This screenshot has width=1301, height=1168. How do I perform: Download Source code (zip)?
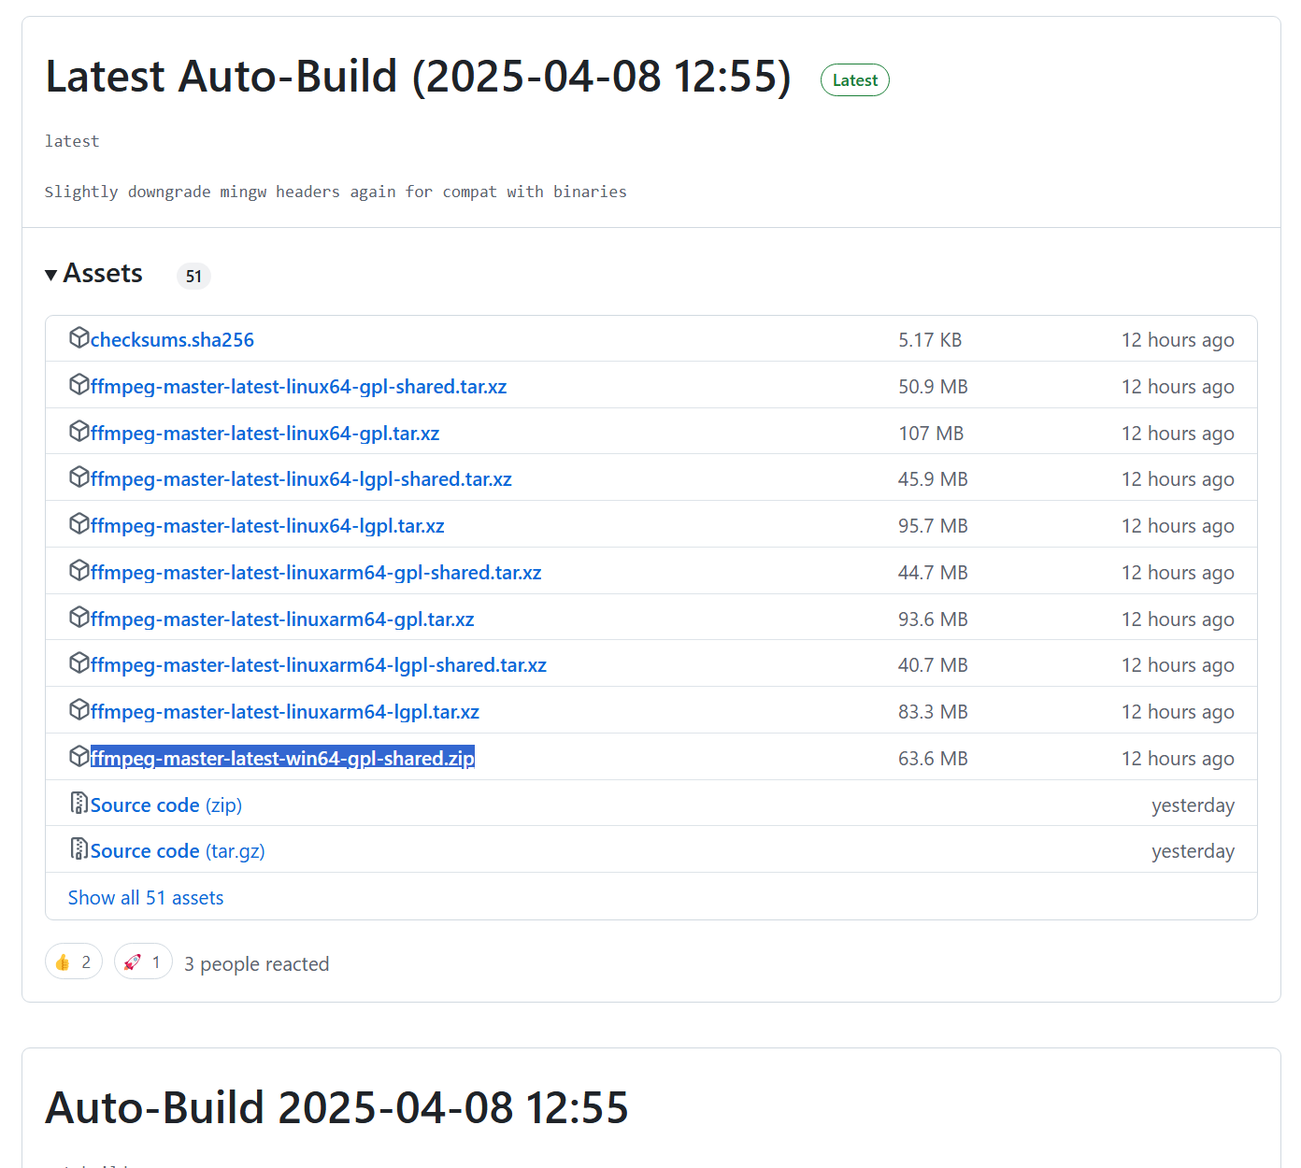[x=166, y=805]
